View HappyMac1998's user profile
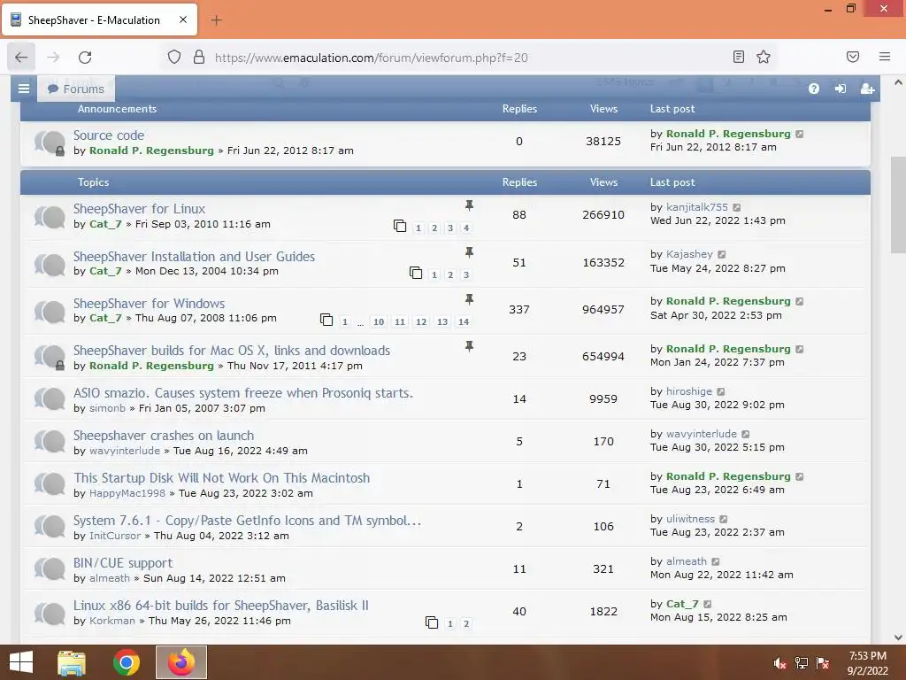 pyautogui.click(x=127, y=493)
